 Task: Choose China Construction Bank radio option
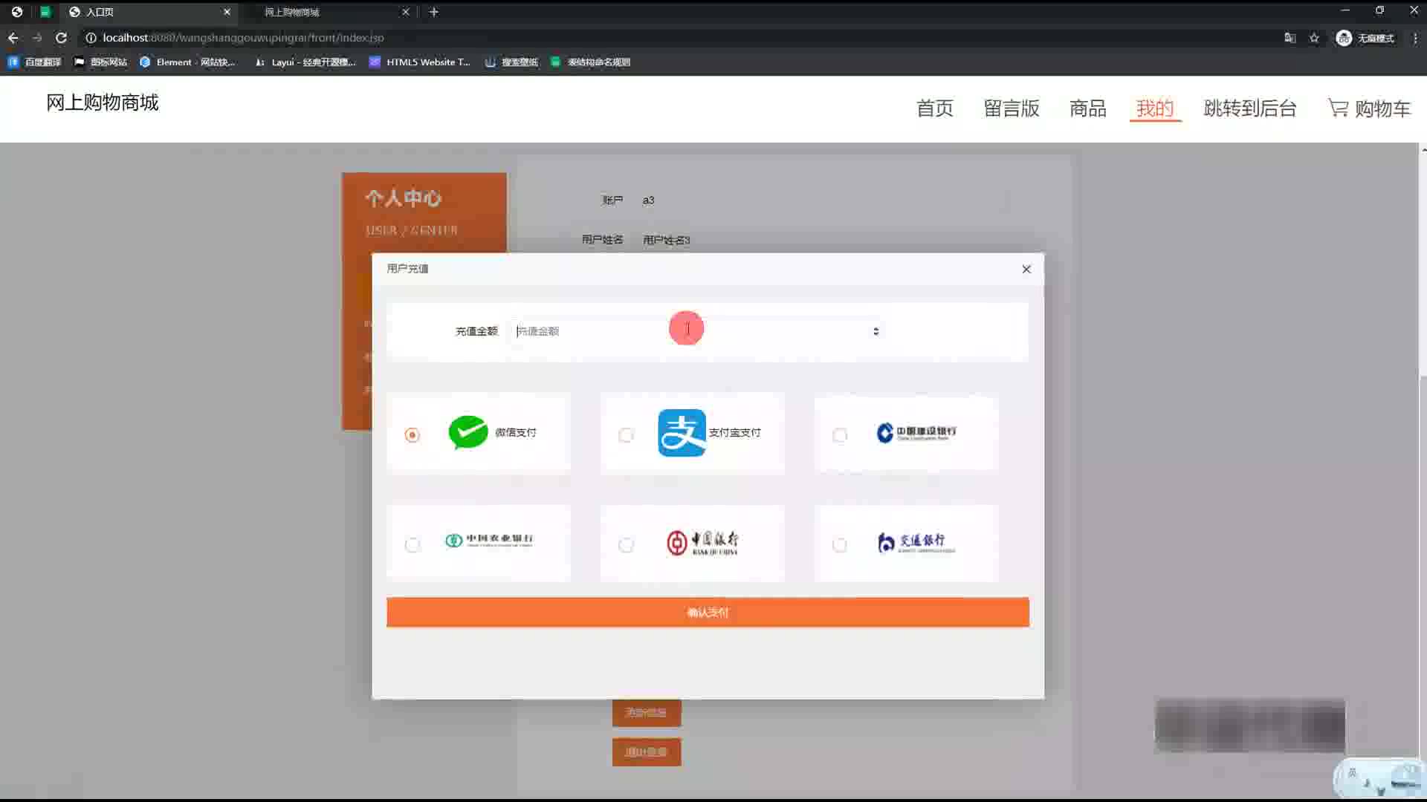840,435
